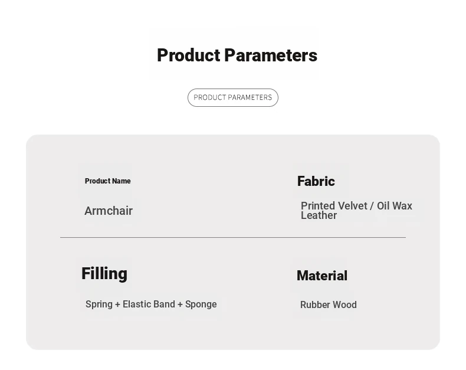Click the word "Product" in the bold heading
This screenshot has width=466, height=370.
pyautogui.click(x=188, y=55)
